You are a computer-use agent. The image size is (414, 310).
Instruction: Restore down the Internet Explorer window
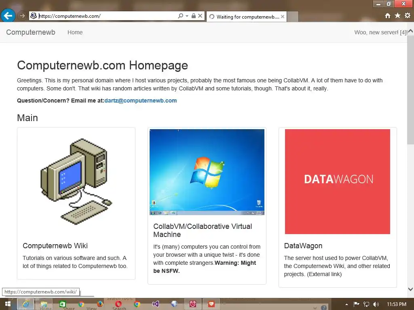click(x=389, y=4)
